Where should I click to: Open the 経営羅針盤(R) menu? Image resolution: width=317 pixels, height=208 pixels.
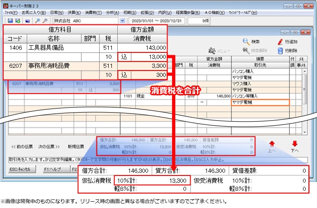(x=188, y=13)
